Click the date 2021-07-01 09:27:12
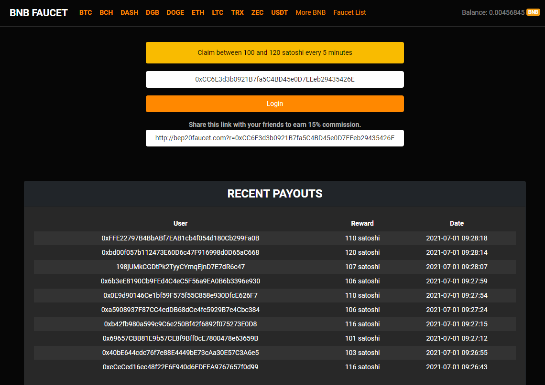 coord(457,338)
